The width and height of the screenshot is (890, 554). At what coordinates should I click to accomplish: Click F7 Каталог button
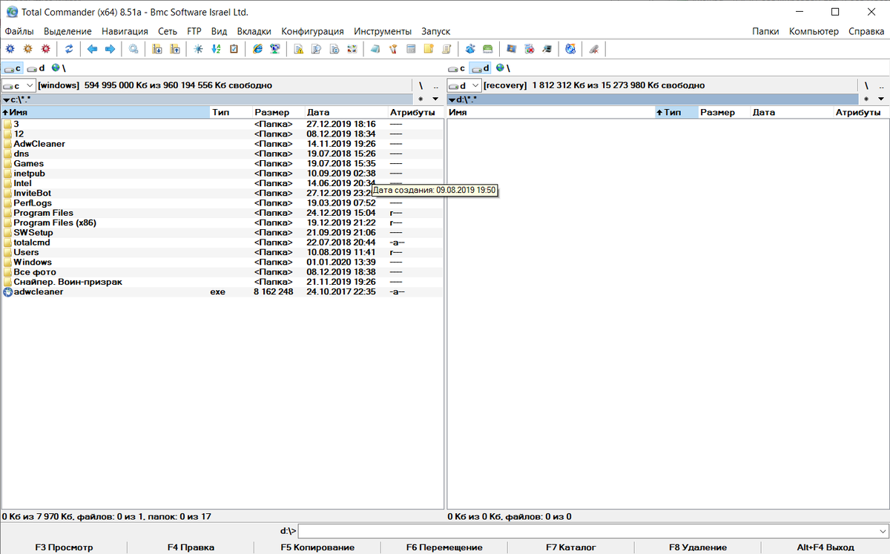[x=571, y=547]
